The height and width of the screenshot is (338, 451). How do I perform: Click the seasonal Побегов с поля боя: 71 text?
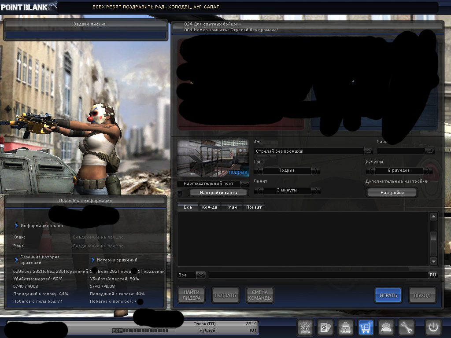[38, 301]
